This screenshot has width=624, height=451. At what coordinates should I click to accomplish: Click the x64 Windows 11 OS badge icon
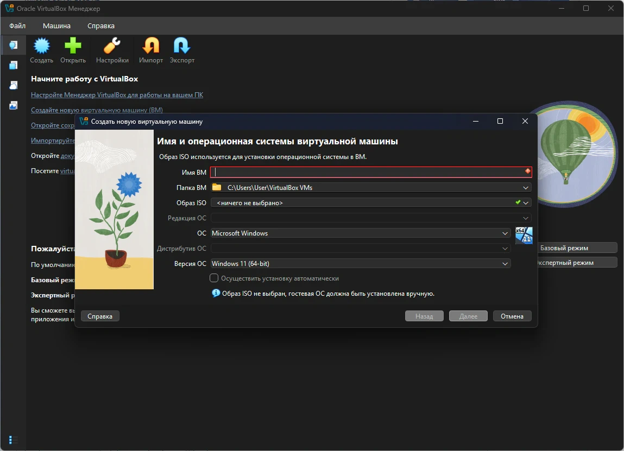[524, 236]
